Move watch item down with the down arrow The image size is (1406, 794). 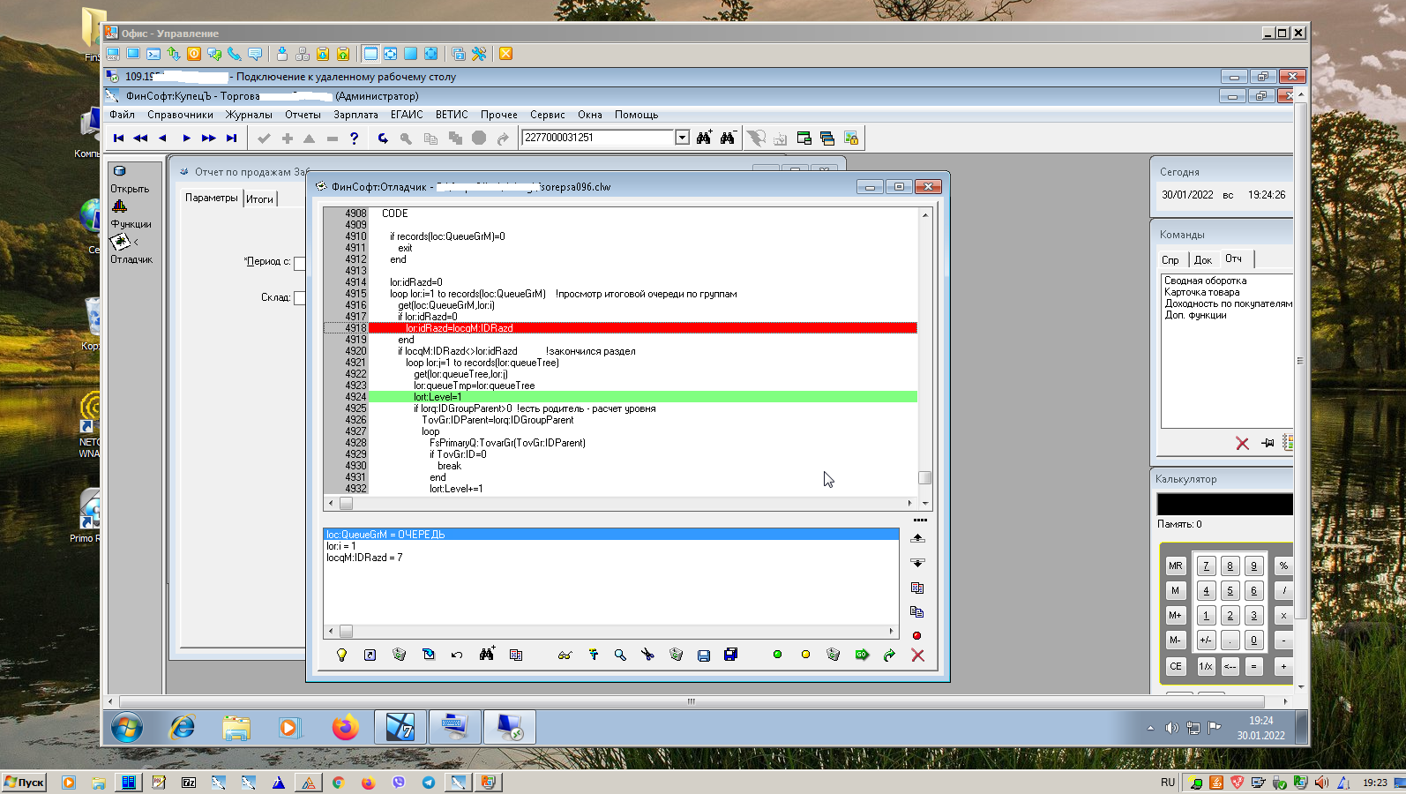917,563
